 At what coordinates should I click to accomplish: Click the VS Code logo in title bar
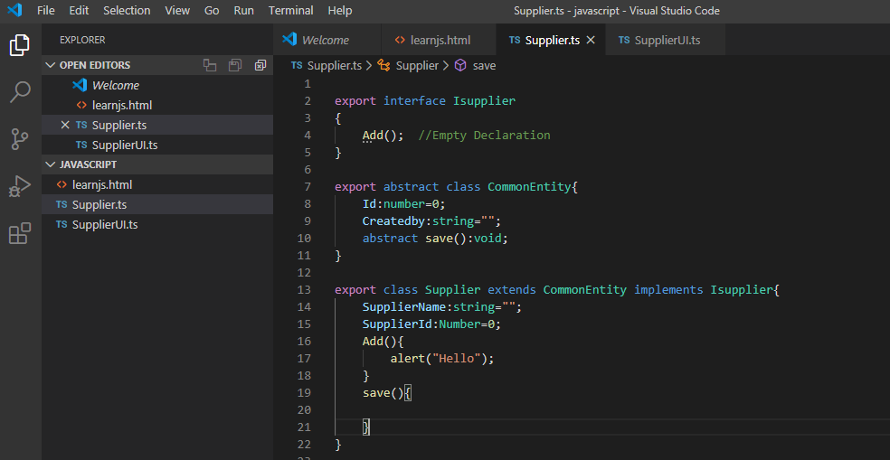14,10
